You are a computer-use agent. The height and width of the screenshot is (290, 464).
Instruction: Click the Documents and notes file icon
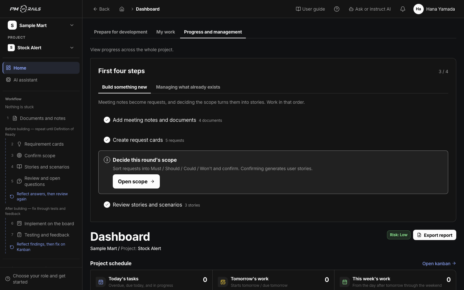[x=15, y=118]
